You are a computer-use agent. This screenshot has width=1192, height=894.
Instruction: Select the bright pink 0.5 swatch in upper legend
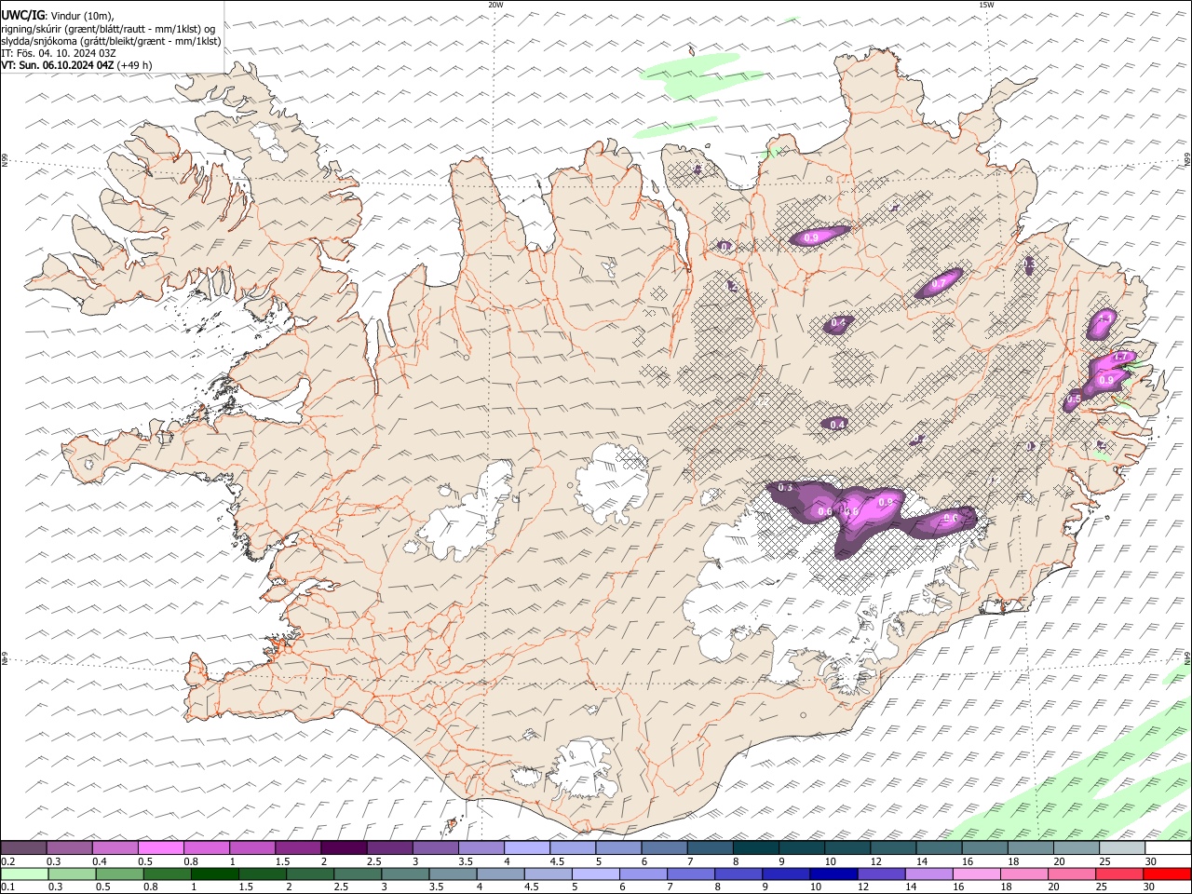point(160,847)
